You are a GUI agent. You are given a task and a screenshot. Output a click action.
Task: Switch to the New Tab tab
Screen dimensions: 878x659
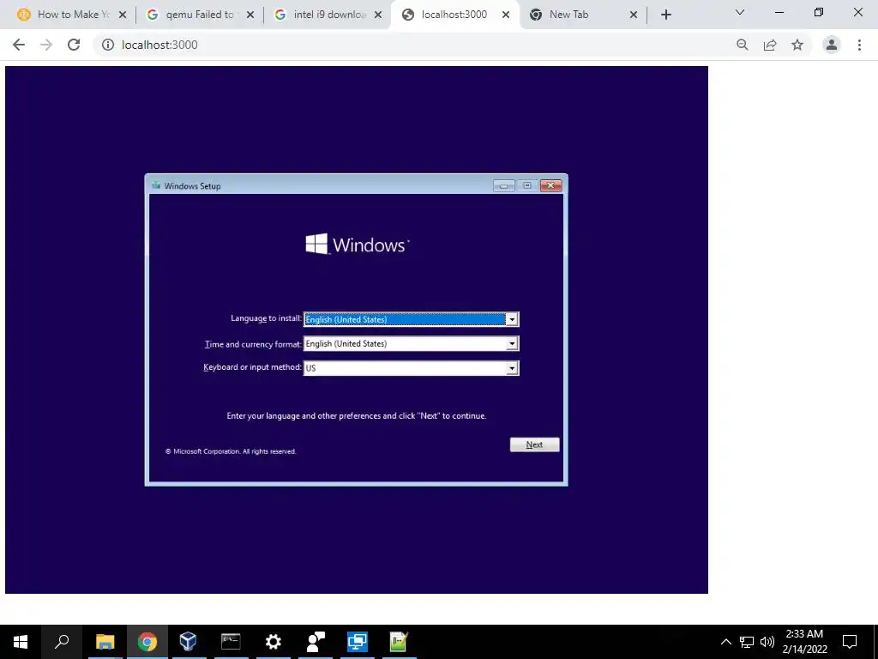[x=582, y=15]
